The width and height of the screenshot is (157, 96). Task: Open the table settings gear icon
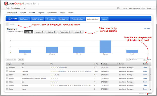click(148, 60)
